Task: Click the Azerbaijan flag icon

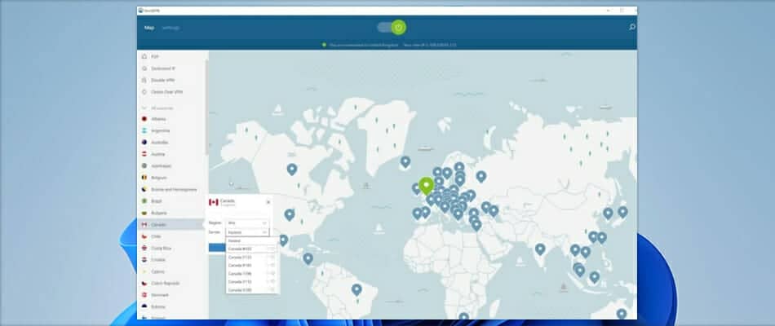Action: 144,165
